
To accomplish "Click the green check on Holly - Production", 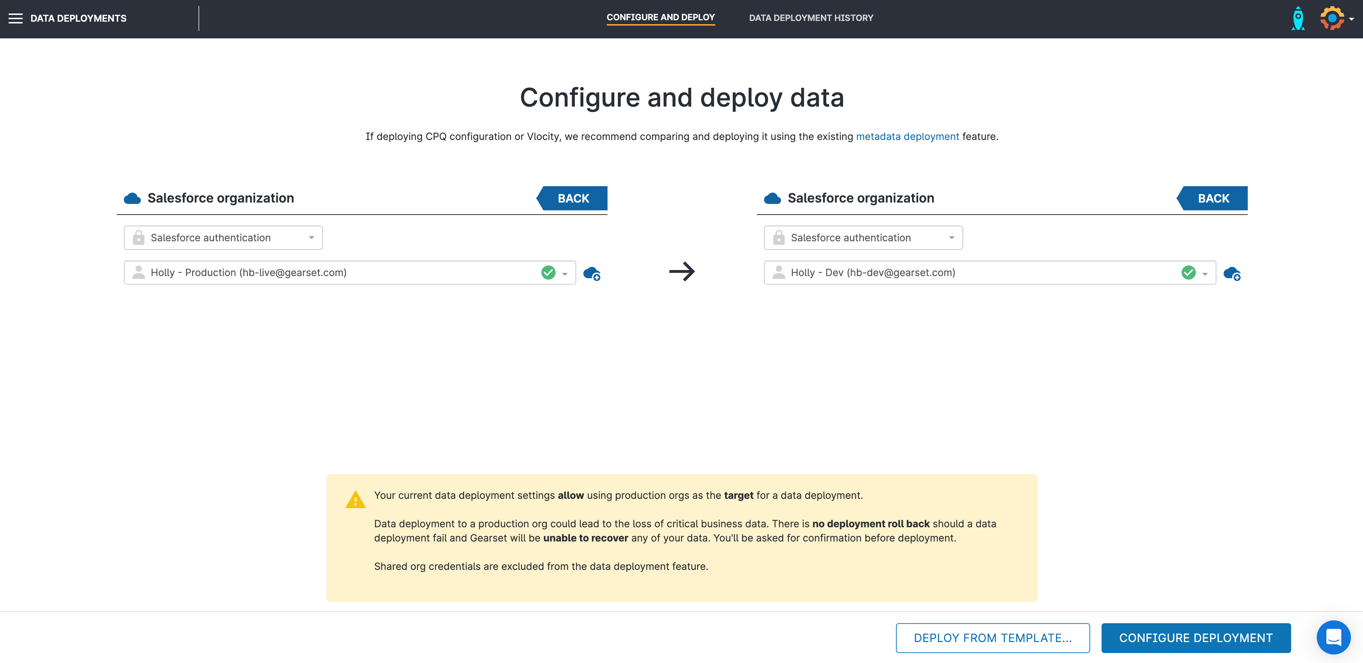I will pyautogui.click(x=548, y=272).
